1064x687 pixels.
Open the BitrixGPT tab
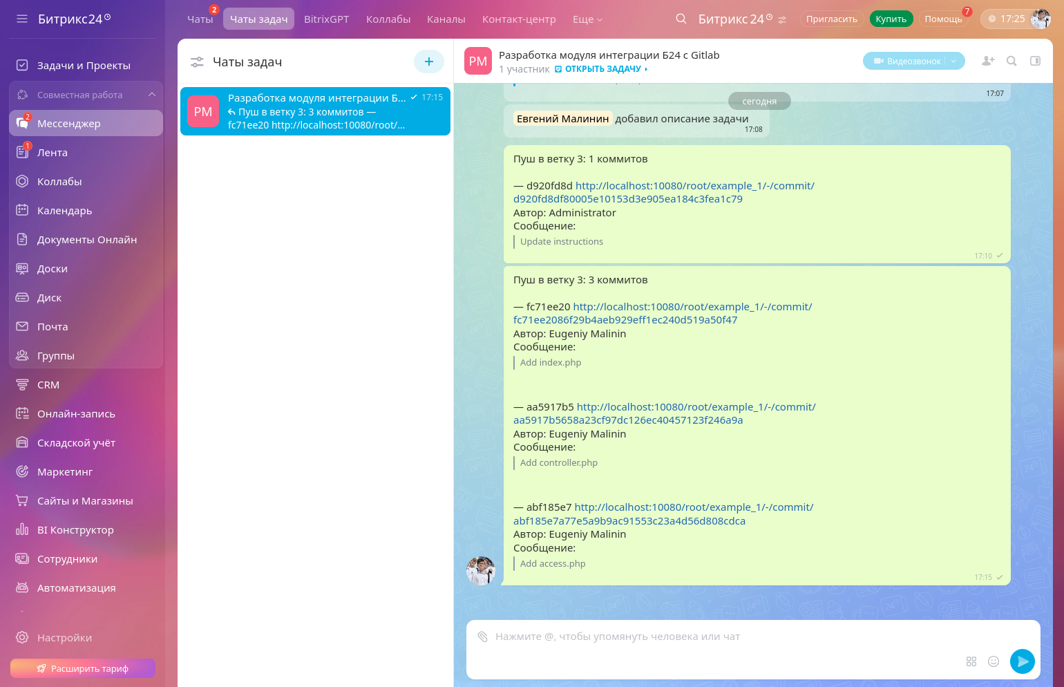point(327,19)
